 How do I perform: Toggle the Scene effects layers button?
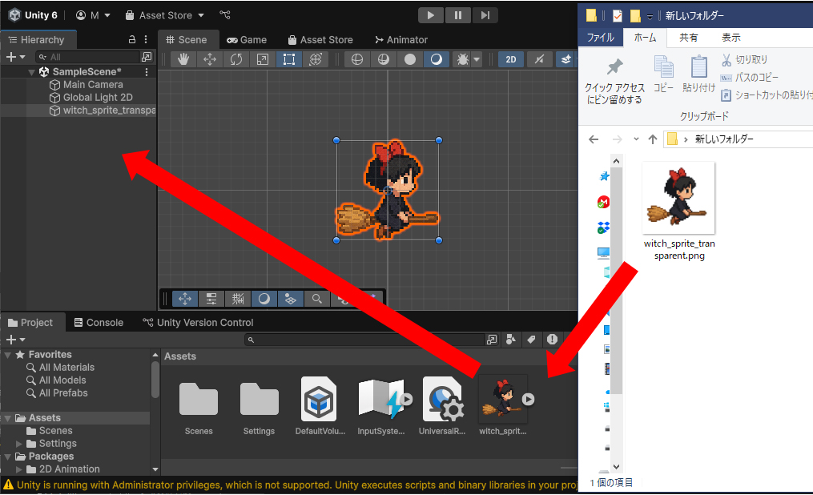[565, 59]
